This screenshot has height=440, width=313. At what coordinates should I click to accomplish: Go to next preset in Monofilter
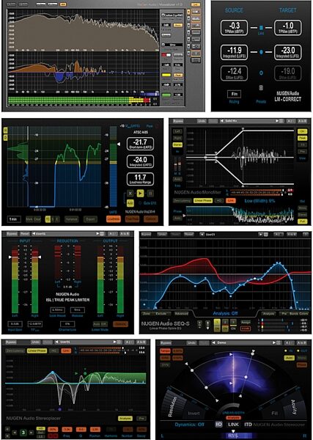276,121
